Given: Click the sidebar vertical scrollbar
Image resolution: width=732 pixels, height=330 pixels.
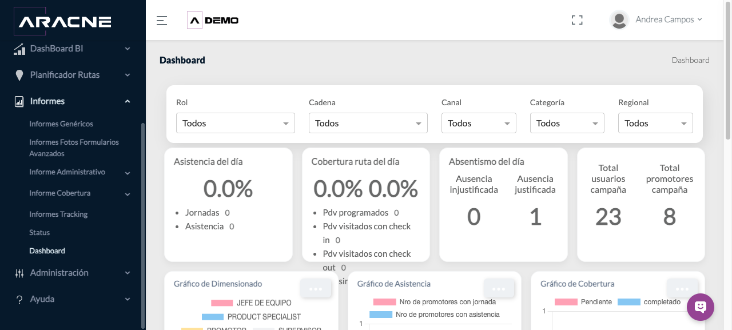Looking at the screenshot, I should coord(143,226).
